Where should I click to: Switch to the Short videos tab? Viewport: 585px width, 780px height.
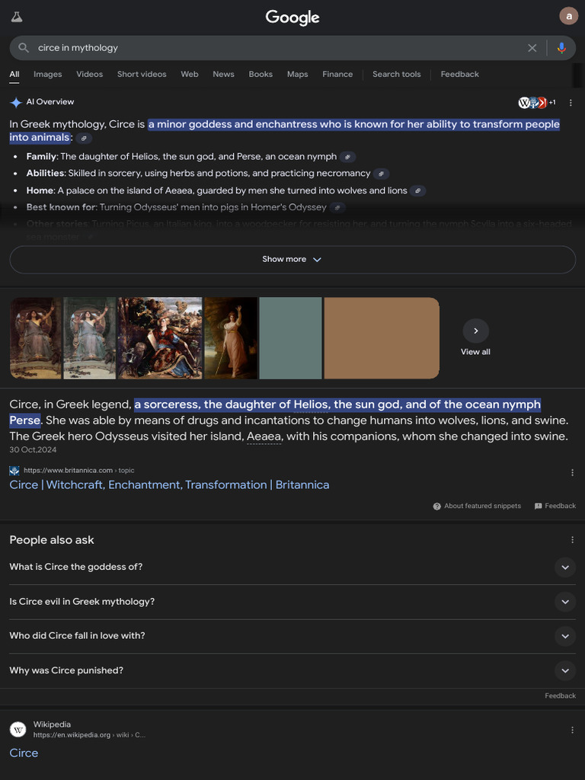tap(142, 75)
